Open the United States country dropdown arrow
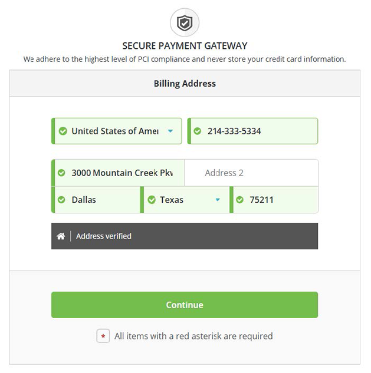 point(170,131)
